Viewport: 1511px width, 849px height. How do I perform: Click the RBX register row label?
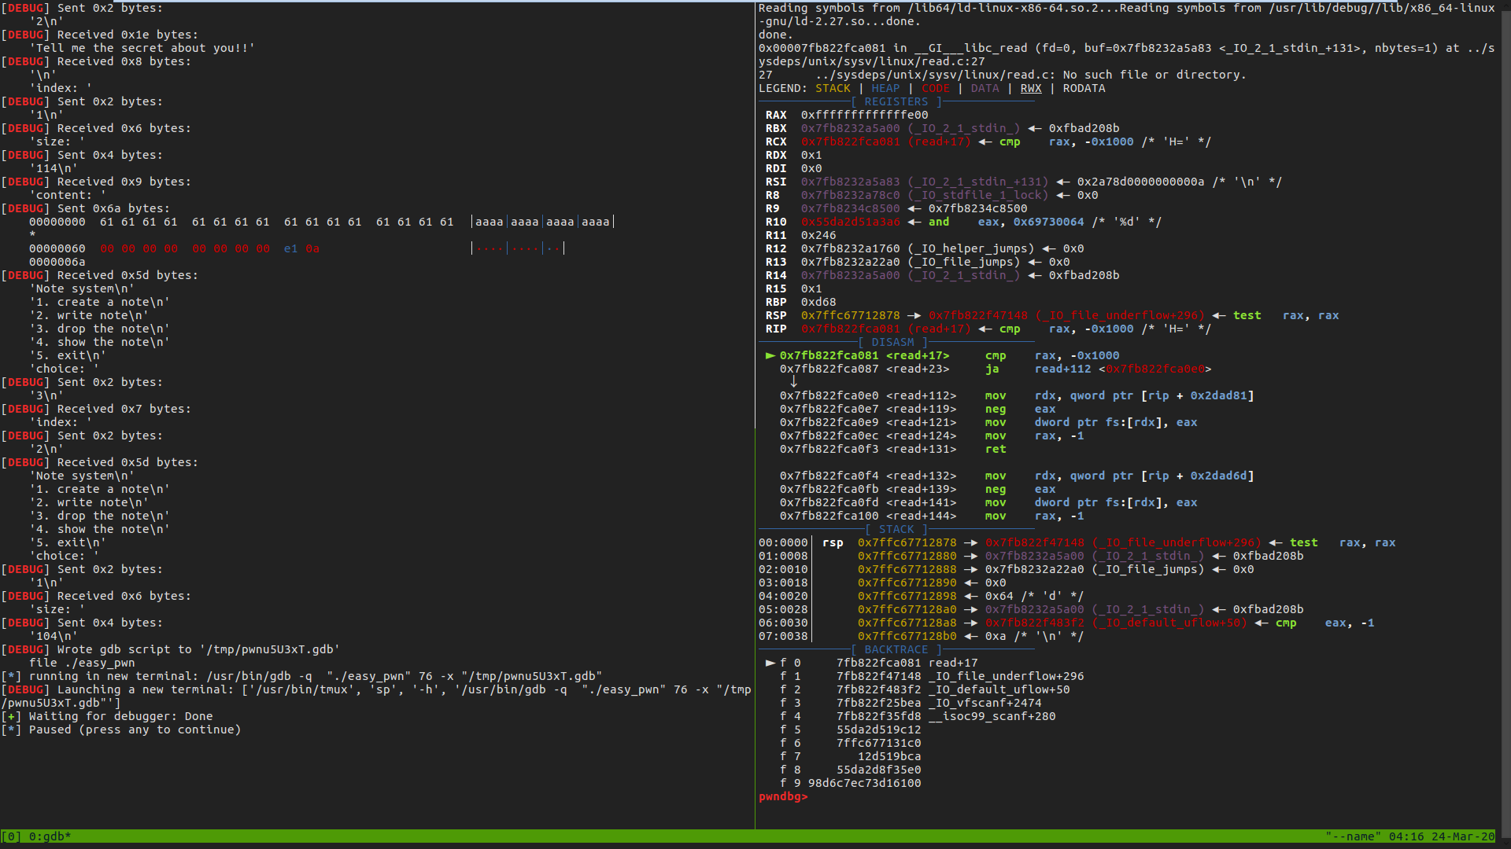pos(776,128)
